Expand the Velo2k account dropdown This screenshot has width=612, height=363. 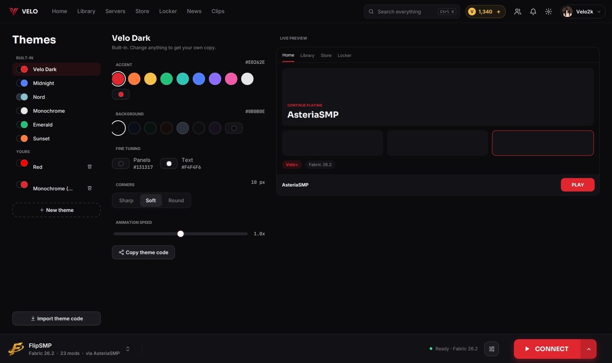(599, 12)
